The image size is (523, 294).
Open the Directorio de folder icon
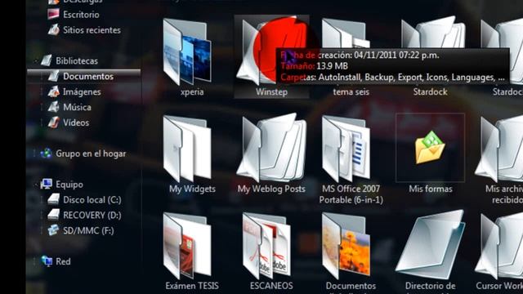pos(430,244)
